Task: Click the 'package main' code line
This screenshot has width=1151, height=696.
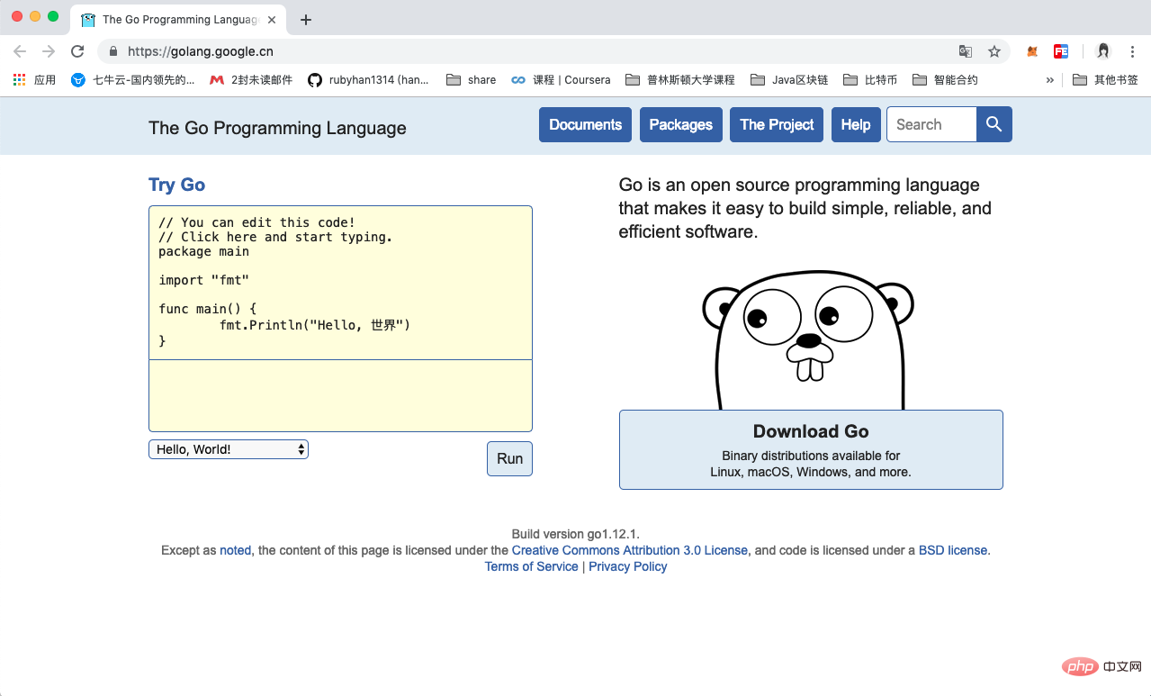Action: pos(203,251)
